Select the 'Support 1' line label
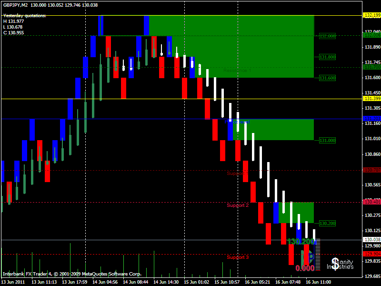This screenshot has height=286, width=381. (x=238, y=174)
